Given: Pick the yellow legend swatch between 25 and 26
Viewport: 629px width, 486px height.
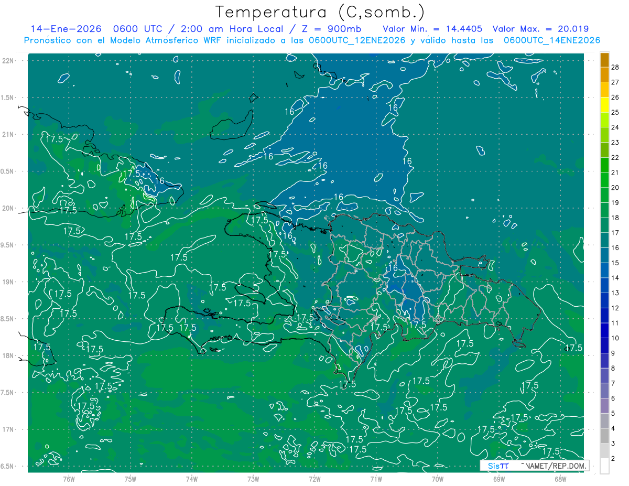Looking at the screenshot, I should [x=604, y=105].
